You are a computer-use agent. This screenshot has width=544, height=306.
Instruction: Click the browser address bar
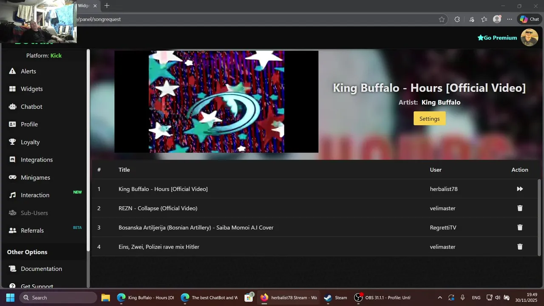click(255, 19)
